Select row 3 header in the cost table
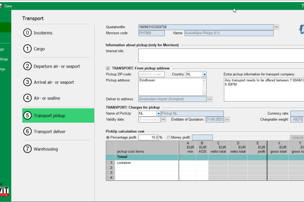Image resolution: width=304 pixels, height=202 pixels. pyautogui.click(x=110, y=173)
